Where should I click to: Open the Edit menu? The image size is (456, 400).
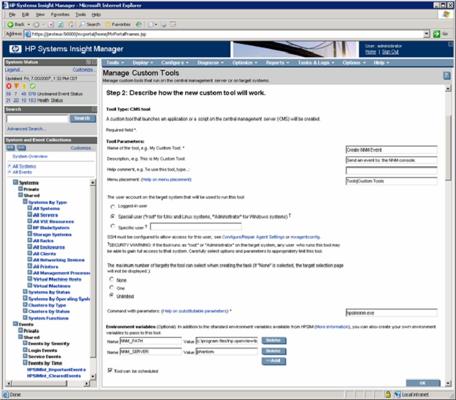point(25,14)
